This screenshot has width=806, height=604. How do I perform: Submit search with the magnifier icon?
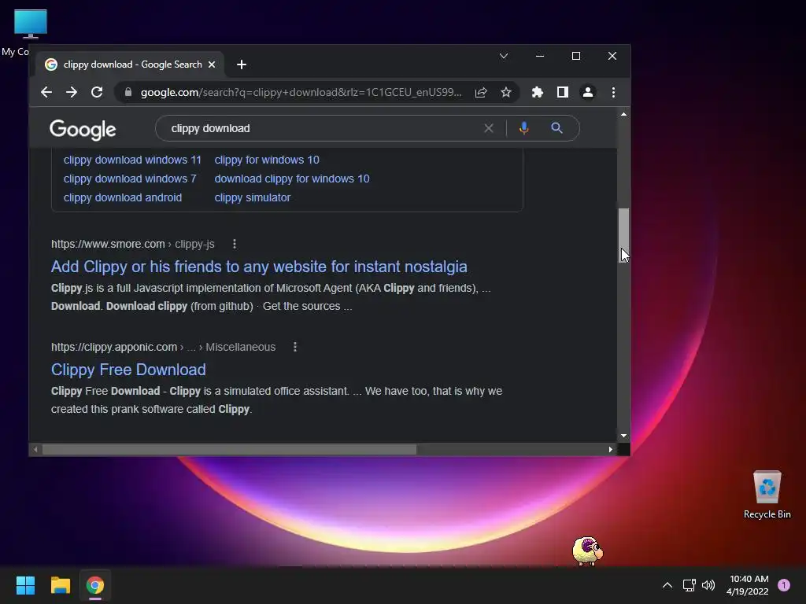point(556,128)
